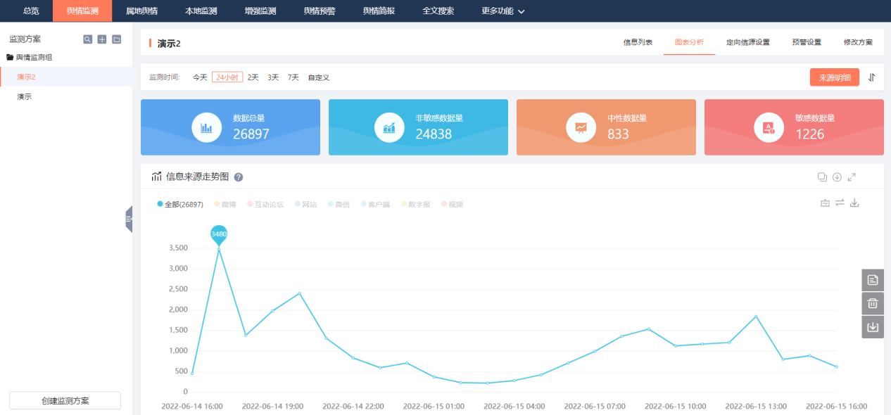Switch to the 信息列表 tab
Viewport: 891px width, 415px height.
(x=638, y=43)
